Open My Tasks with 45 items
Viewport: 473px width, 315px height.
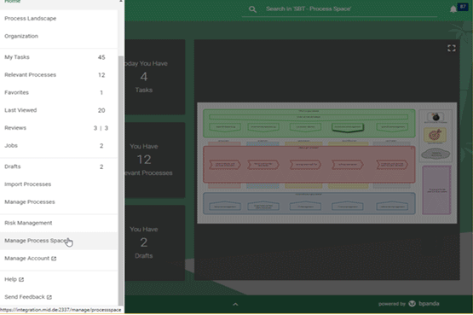click(59, 57)
